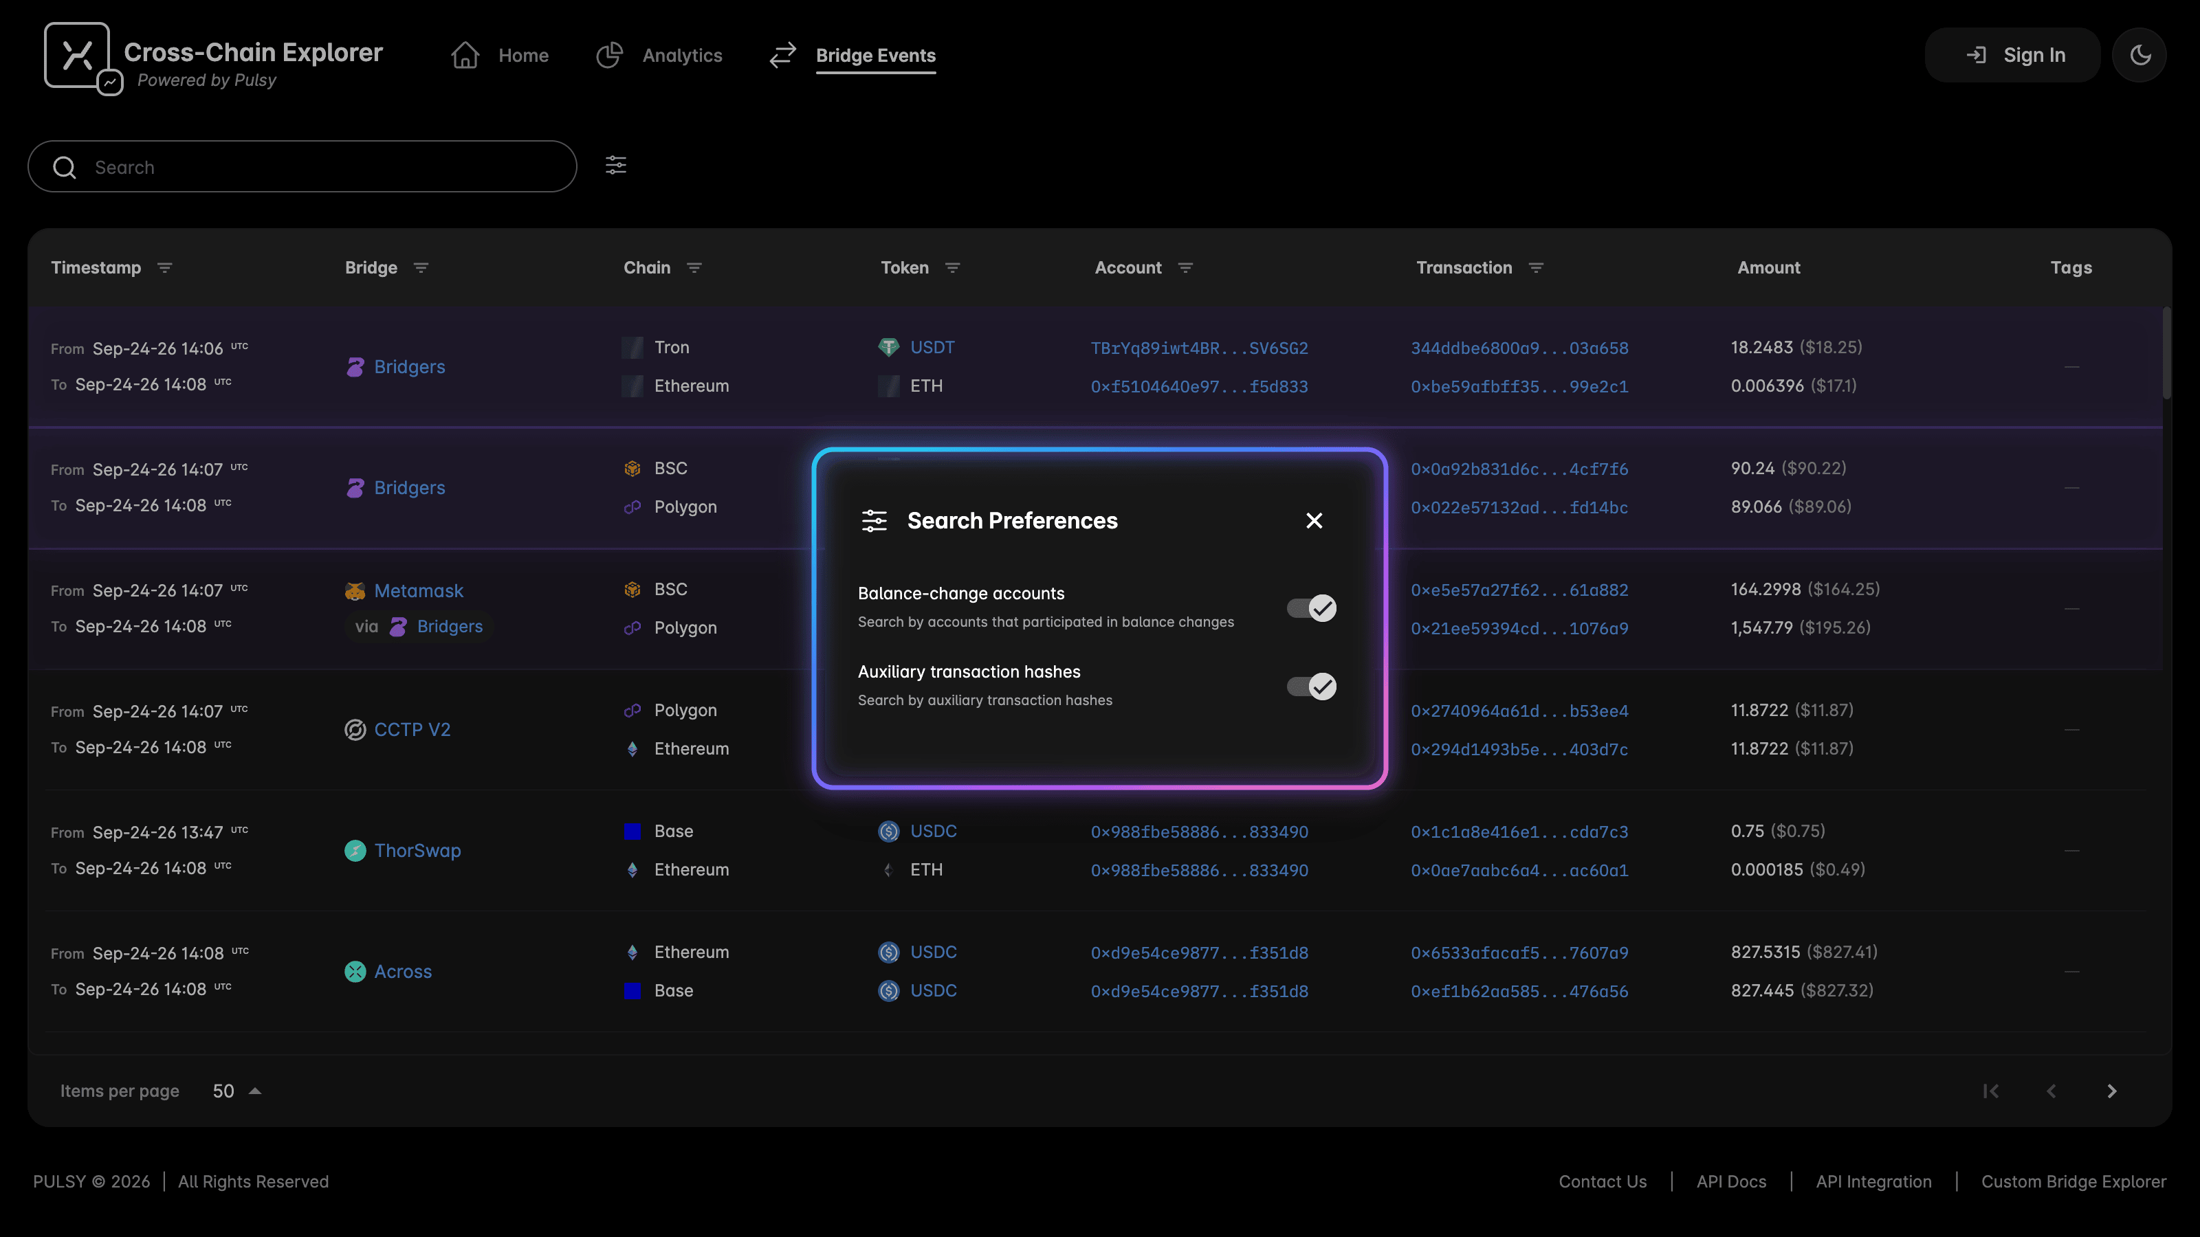The height and width of the screenshot is (1237, 2200).
Task: Open the API Docs footer link
Action: click(x=1731, y=1181)
